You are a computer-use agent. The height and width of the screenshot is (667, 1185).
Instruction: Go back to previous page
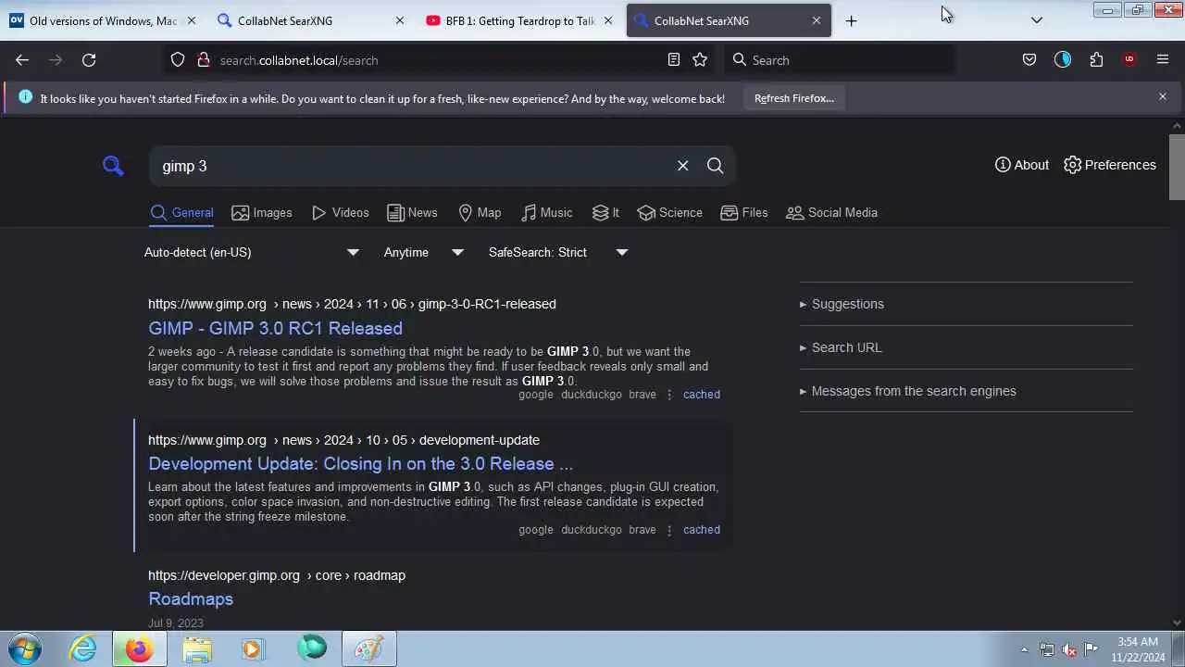pos(22,59)
